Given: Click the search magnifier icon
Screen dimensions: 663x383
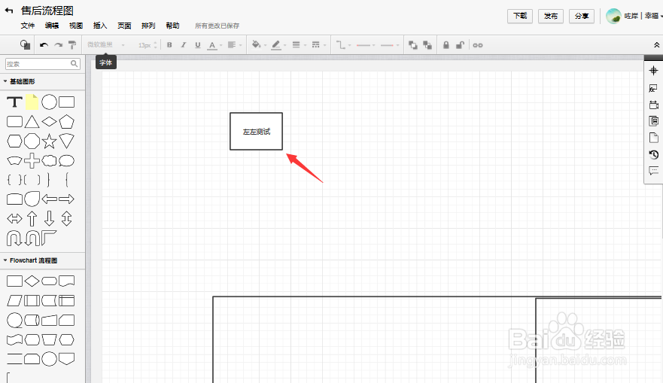Looking at the screenshot, I should (x=74, y=64).
